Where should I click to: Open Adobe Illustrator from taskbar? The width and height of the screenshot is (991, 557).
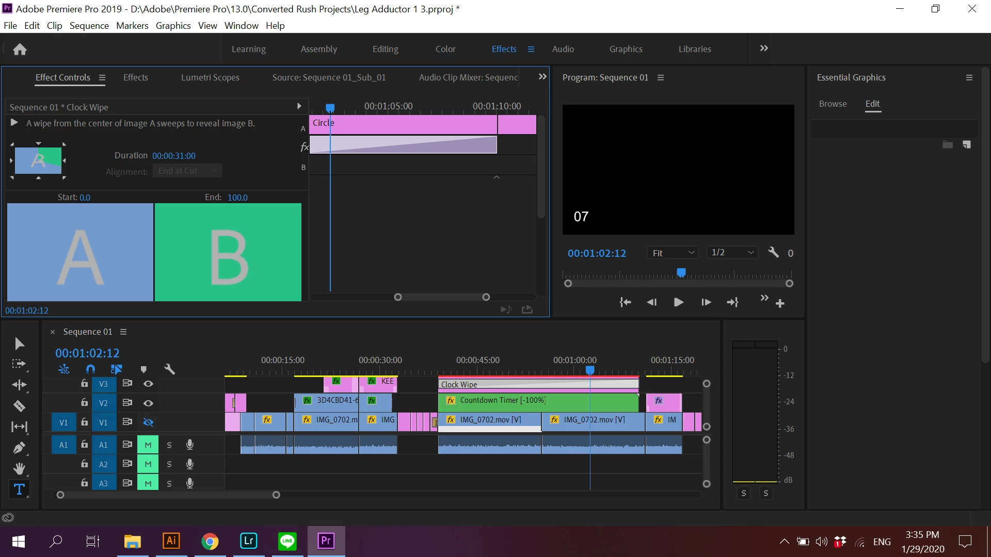click(x=171, y=540)
